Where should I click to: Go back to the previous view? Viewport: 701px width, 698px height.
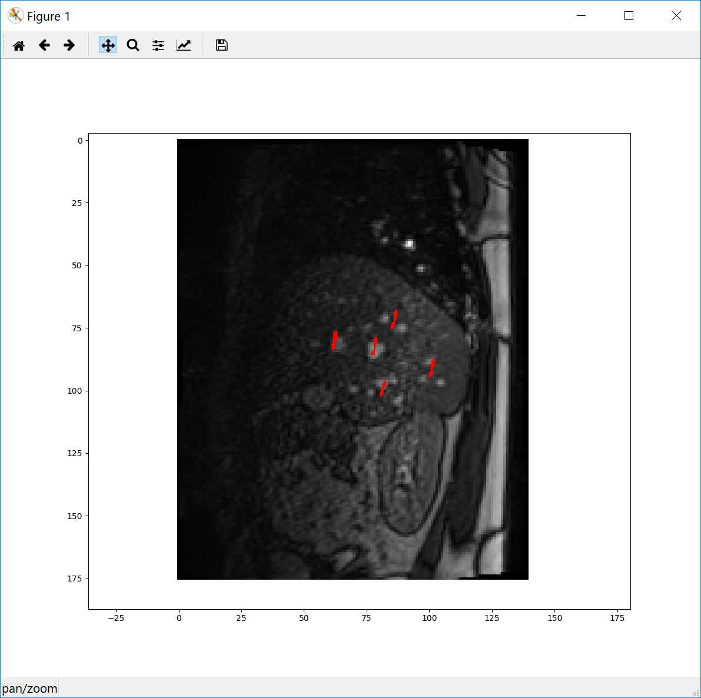pos(44,45)
